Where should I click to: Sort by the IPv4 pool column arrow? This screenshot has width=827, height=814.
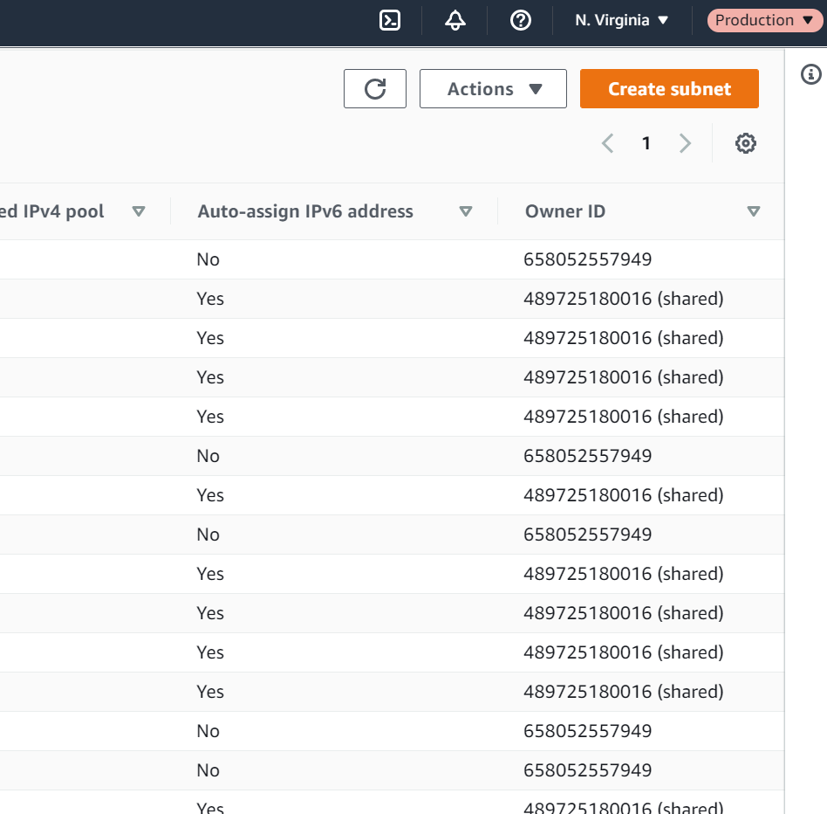[139, 211]
